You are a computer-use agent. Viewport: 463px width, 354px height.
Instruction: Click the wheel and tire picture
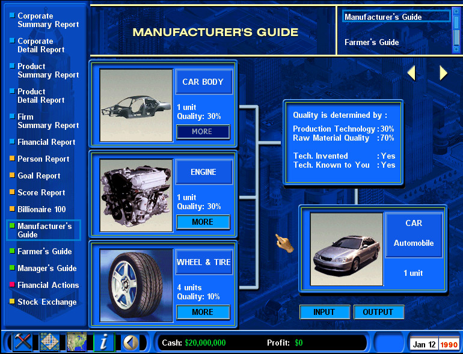[x=136, y=285]
